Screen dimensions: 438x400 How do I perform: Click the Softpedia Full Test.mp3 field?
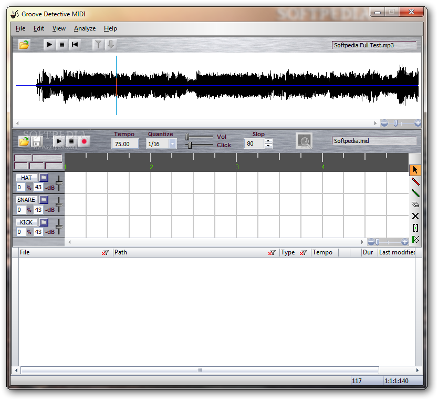pyautogui.click(x=374, y=45)
